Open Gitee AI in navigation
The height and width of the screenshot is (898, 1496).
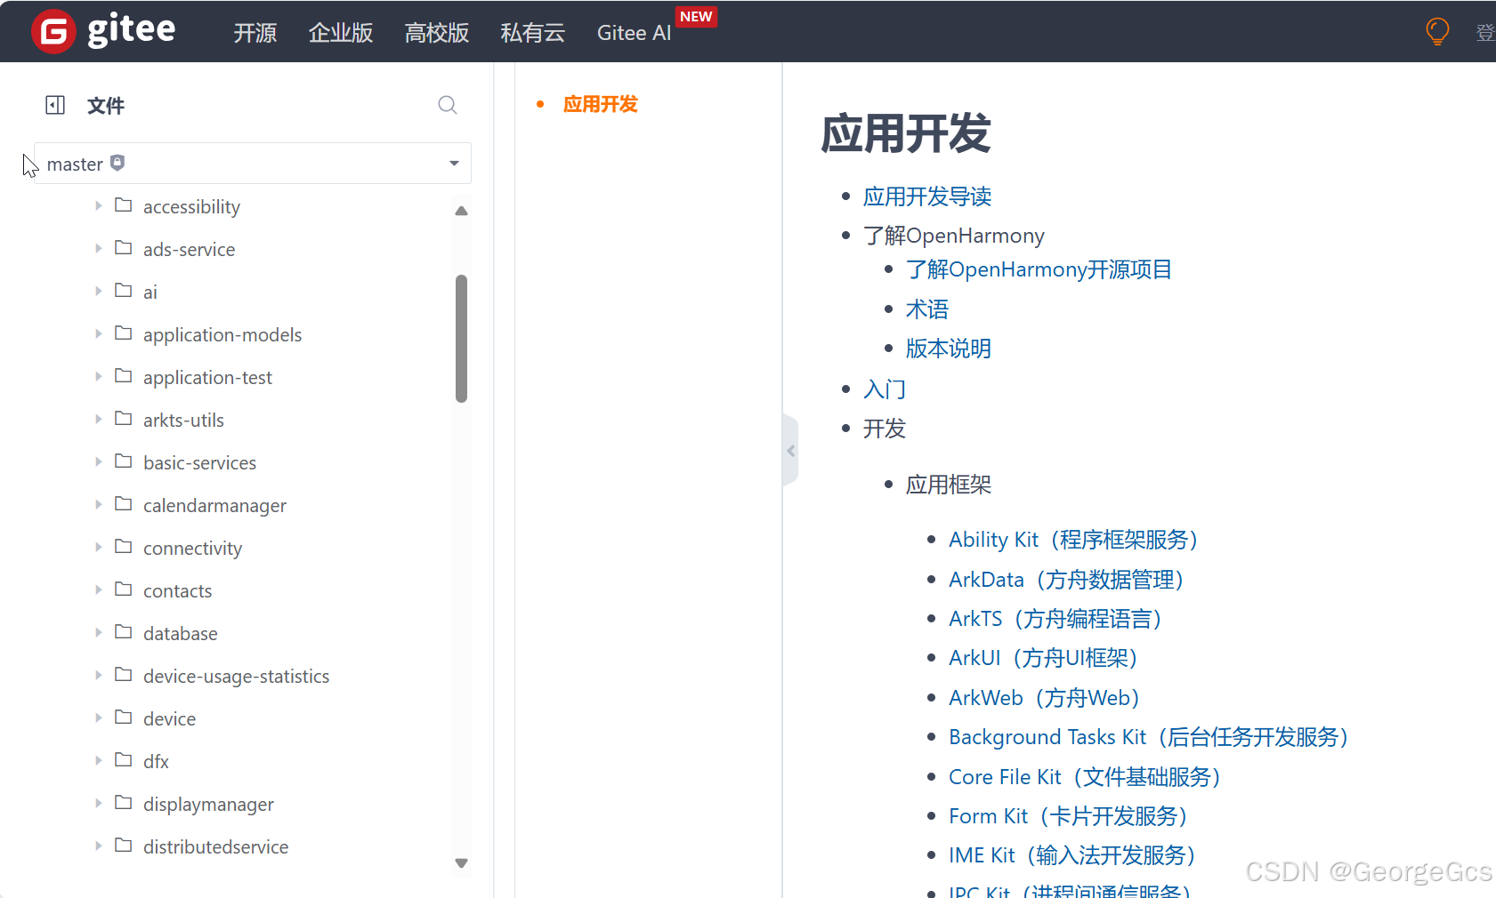pos(634,33)
